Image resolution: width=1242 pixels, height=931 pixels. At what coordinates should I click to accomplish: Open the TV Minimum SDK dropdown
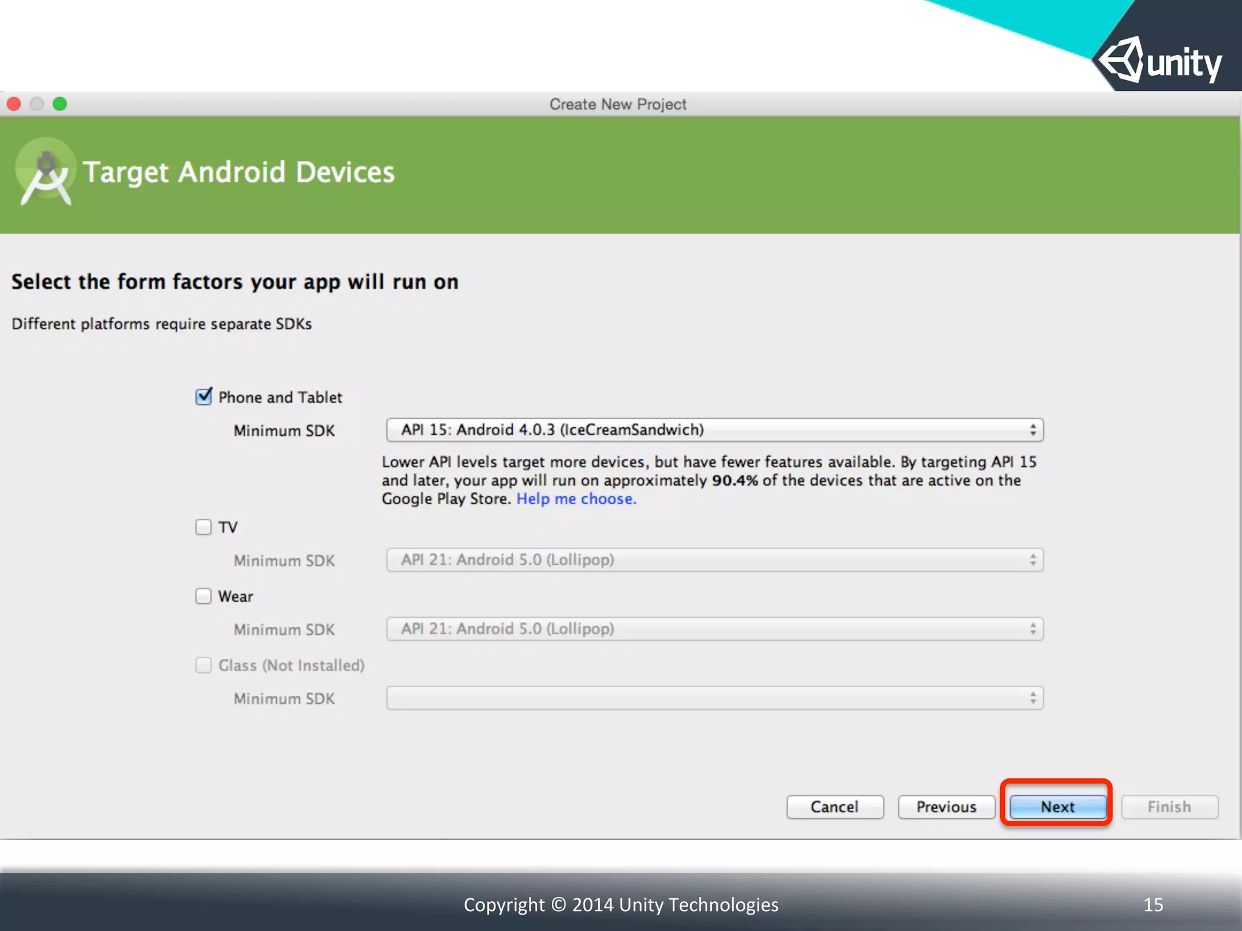tap(714, 560)
